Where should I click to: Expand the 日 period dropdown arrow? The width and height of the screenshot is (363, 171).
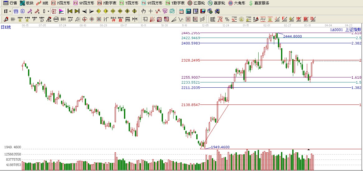[x=10, y=11]
